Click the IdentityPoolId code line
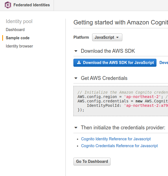Screen dimensions: 168x176 point(126,105)
